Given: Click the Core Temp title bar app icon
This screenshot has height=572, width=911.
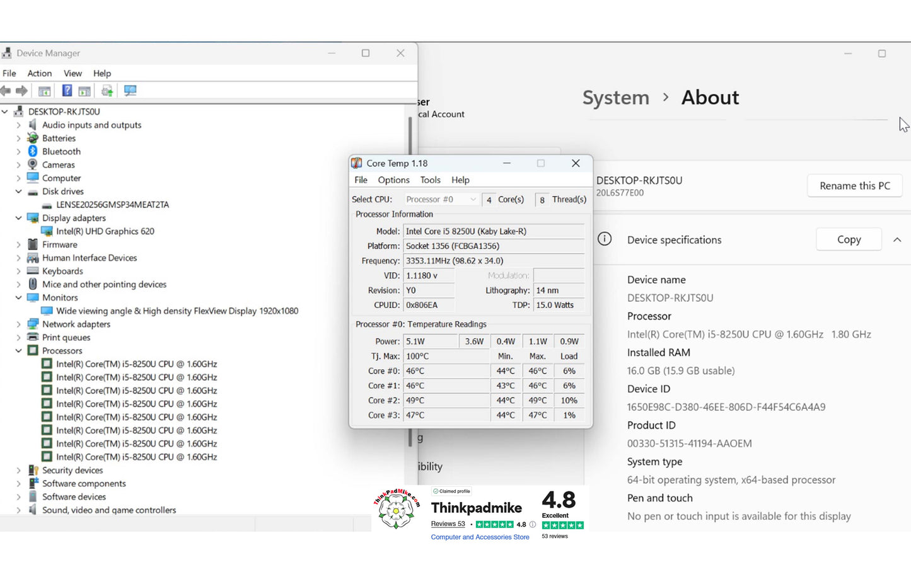Looking at the screenshot, I should tap(357, 163).
